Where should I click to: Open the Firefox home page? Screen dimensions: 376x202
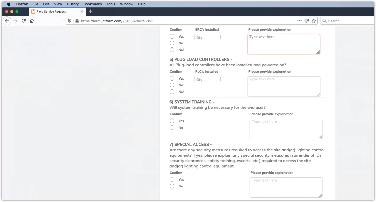[x=32, y=21]
